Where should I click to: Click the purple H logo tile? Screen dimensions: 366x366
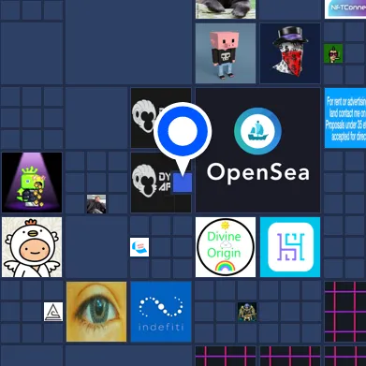coord(290,247)
